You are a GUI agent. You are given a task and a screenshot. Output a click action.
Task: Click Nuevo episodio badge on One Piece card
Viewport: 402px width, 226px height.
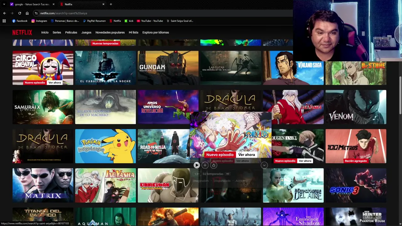pyautogui.click(x=220, y=154)
